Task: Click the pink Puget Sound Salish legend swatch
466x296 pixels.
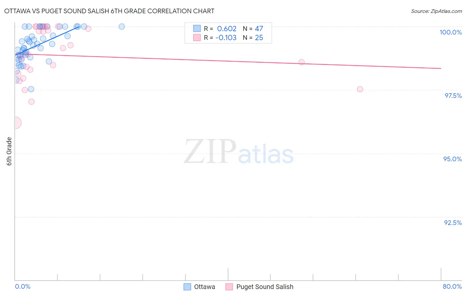Action: pyautogui.click(x=229, y=287)
